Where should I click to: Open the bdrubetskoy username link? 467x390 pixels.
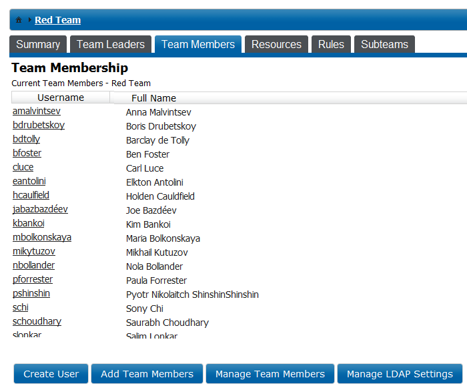39,125
